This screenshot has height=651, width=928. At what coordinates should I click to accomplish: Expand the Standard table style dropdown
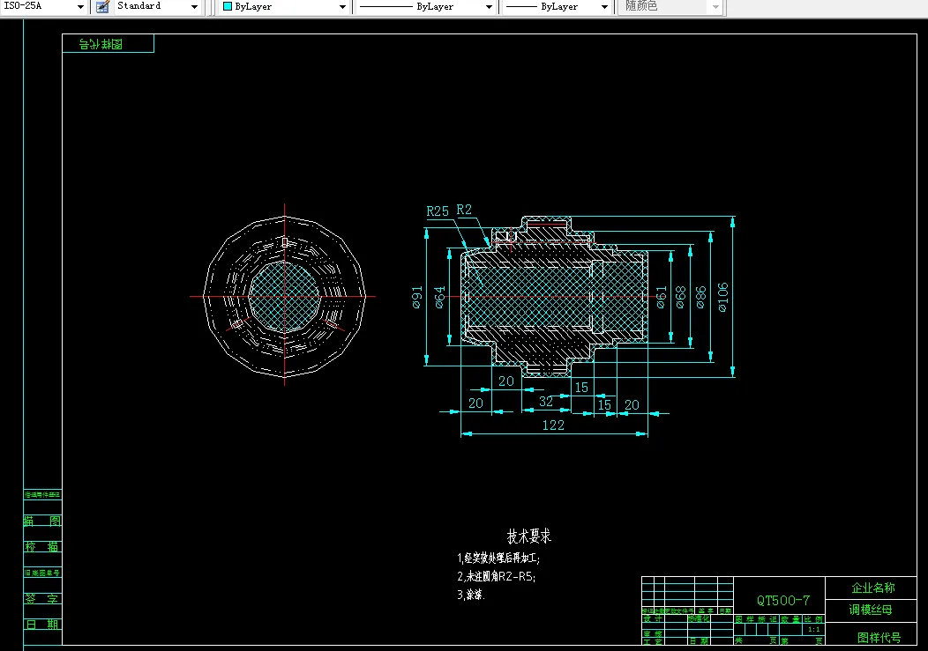point(194,6)
